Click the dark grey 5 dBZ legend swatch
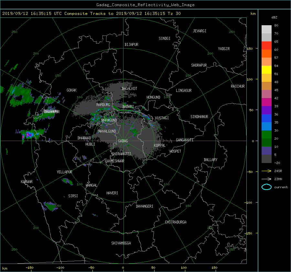The width and height of the screenshot is (291, 272). (266, 158)
